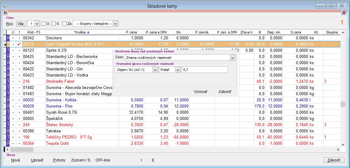Image resolution: width=350 pixels, height=168 pixels.
Task: Click the red checkmark on row 00375
Action: click(19, 44)
